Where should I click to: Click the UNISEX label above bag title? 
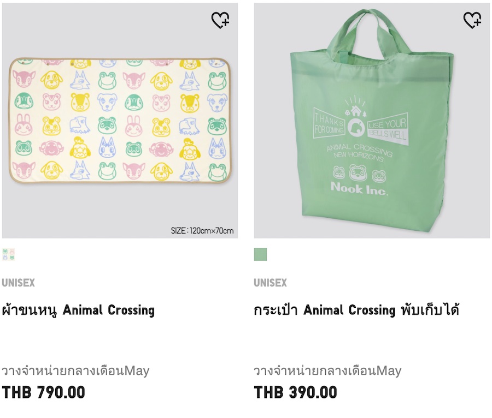pos(270,283)
